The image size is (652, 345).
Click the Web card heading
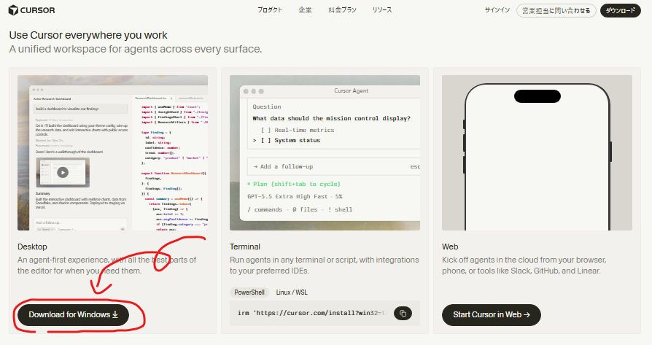click(450, 247)
